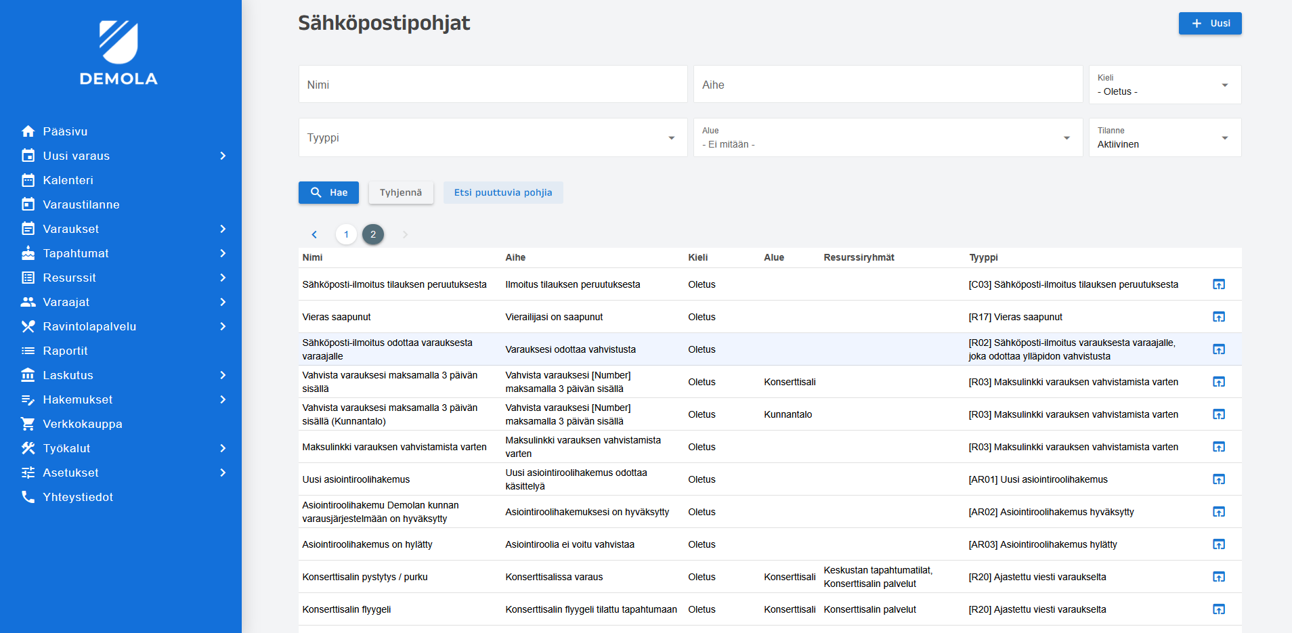
Task: Click the Yhteystiedot phone icon
Action: [28, 497]
